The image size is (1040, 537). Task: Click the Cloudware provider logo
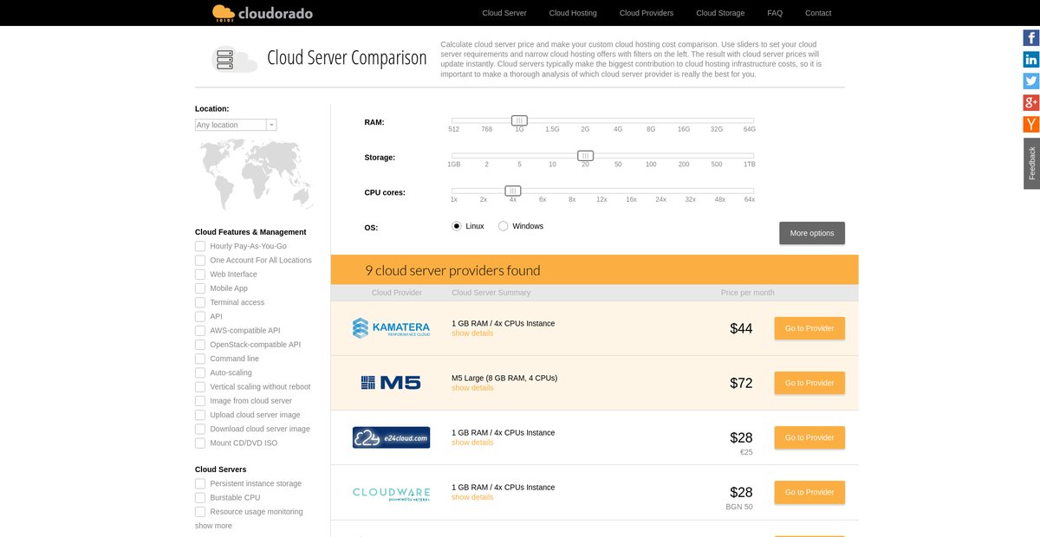(x=391, y=493)
